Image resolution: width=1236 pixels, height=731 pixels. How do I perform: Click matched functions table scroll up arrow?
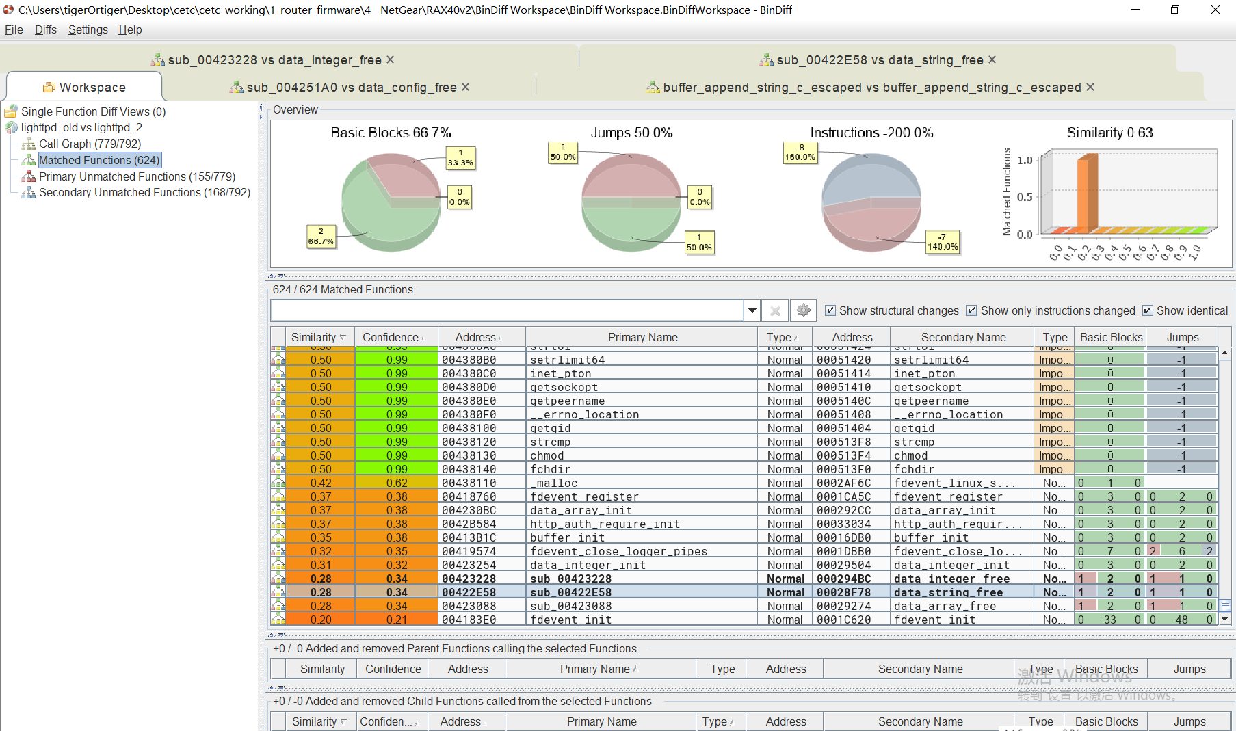(1225, 353)
